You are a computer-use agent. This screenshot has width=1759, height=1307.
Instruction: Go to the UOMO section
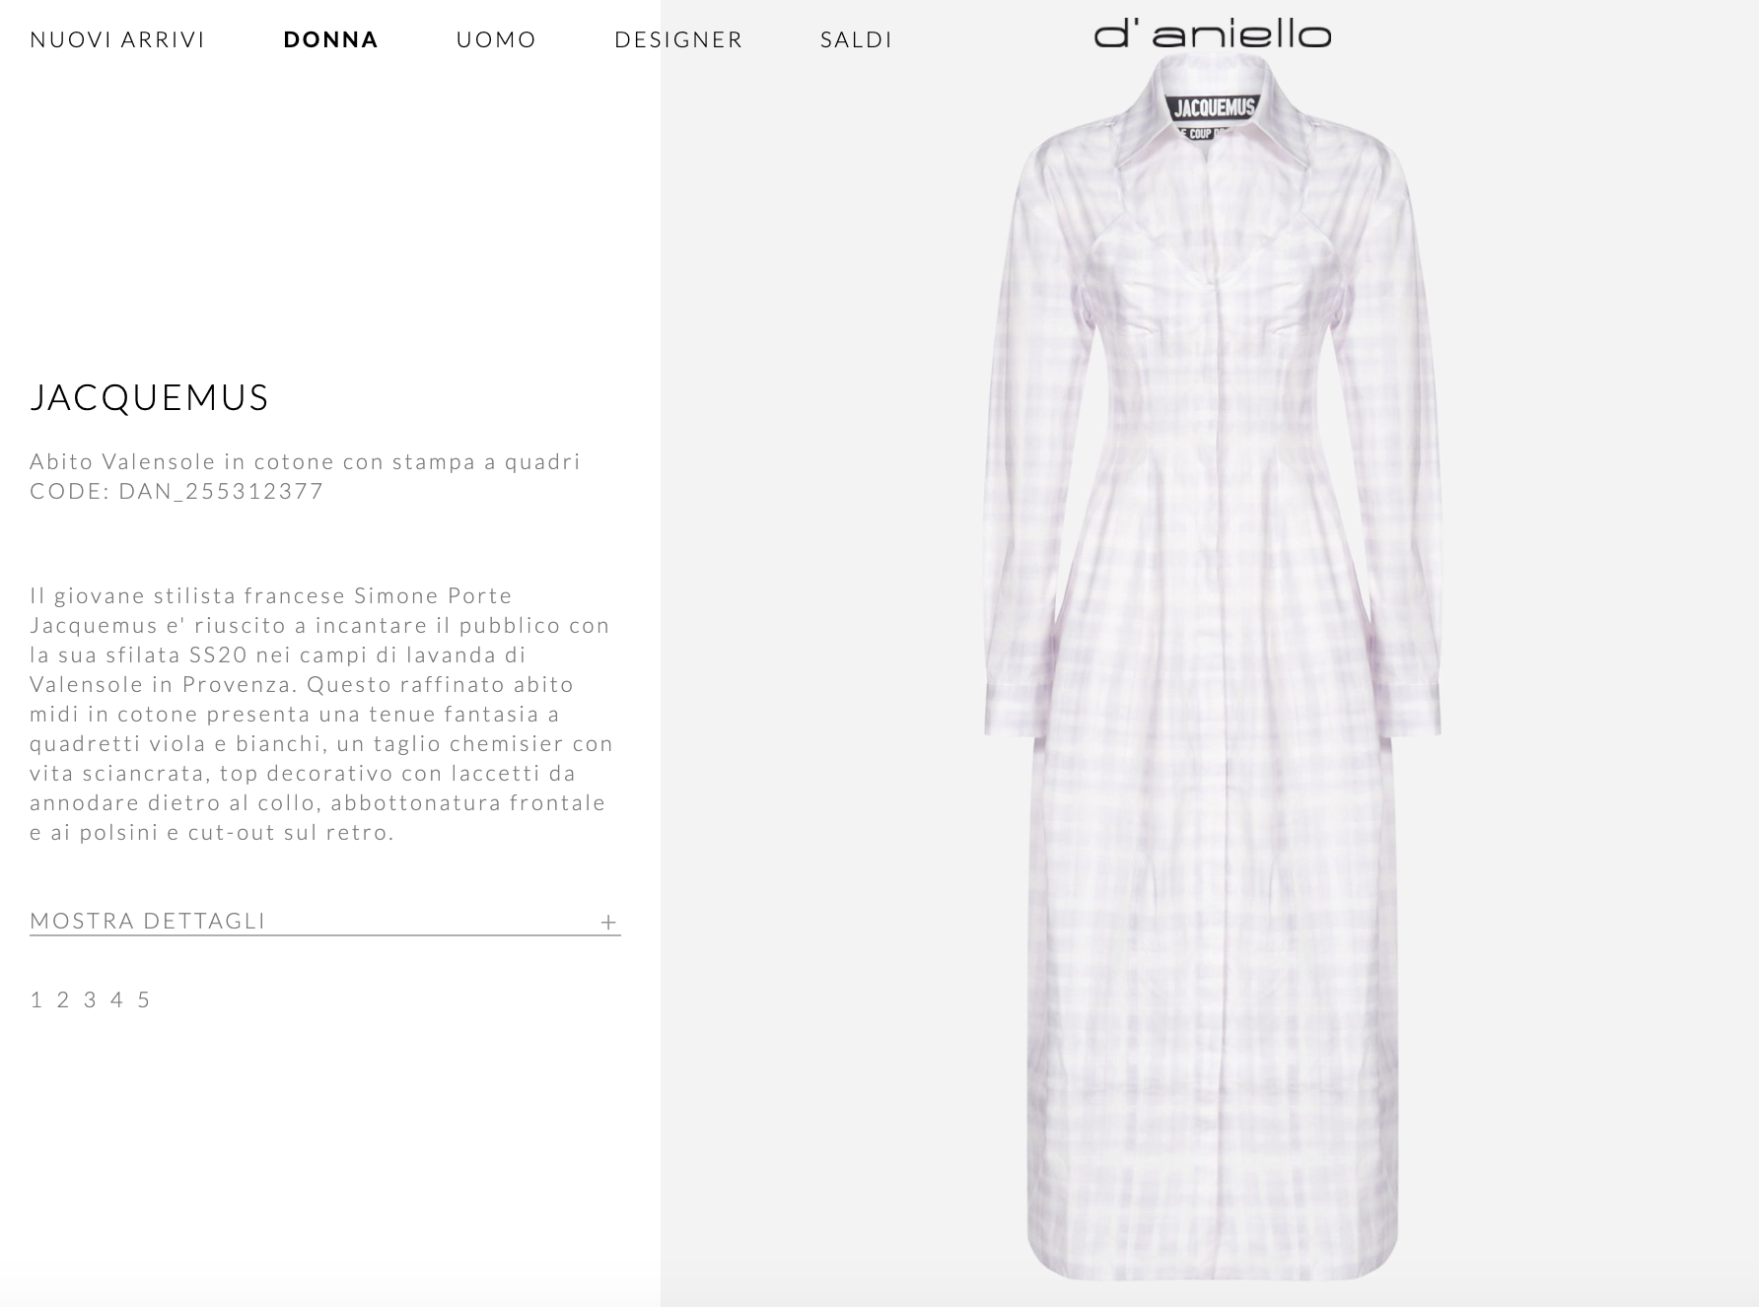(496, 39)
